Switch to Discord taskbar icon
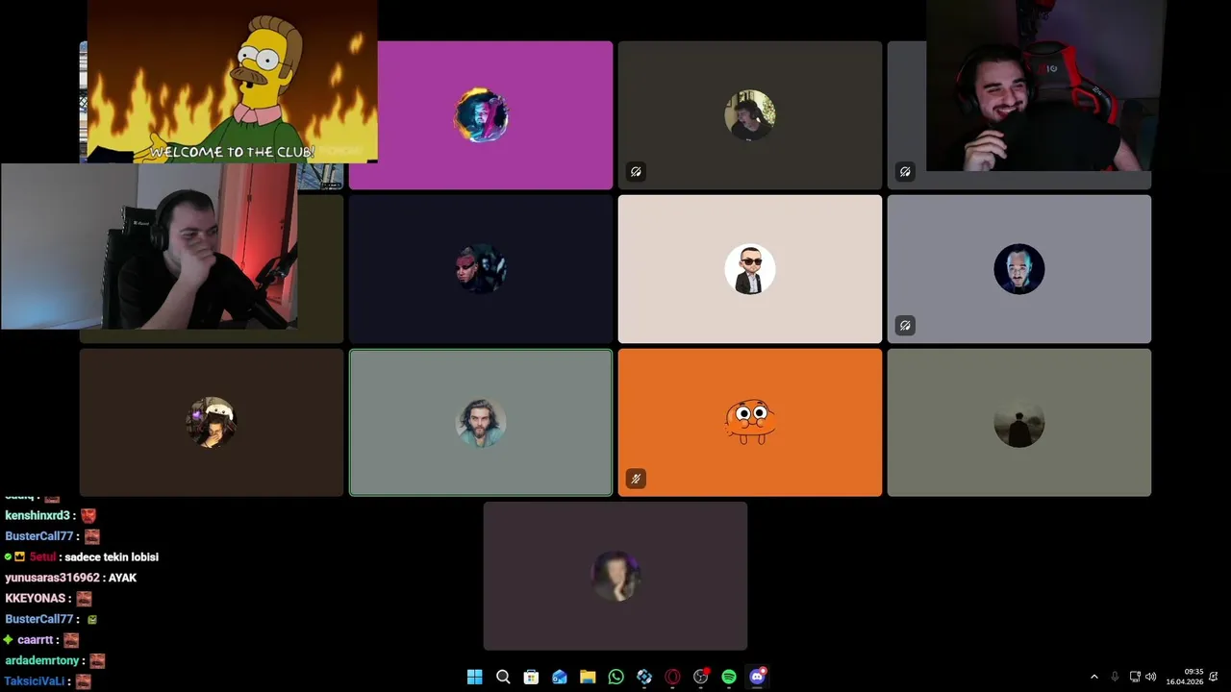Screen dimensions: 1231x692 [757, 677]
